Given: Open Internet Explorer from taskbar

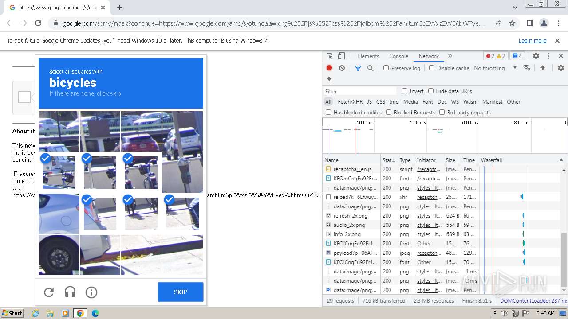Looking at the screenshot, I should [35, 313].
